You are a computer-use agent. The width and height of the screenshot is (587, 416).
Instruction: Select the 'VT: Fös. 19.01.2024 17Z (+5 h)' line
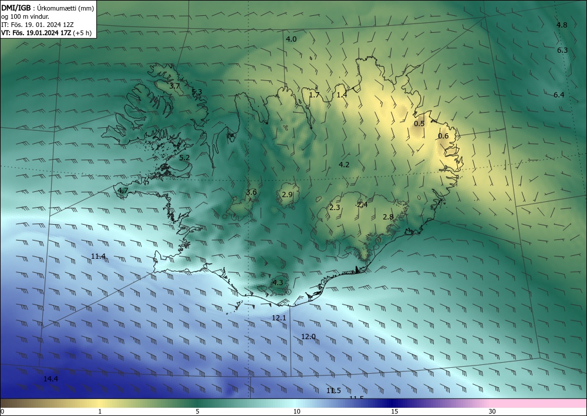point(46,33)
